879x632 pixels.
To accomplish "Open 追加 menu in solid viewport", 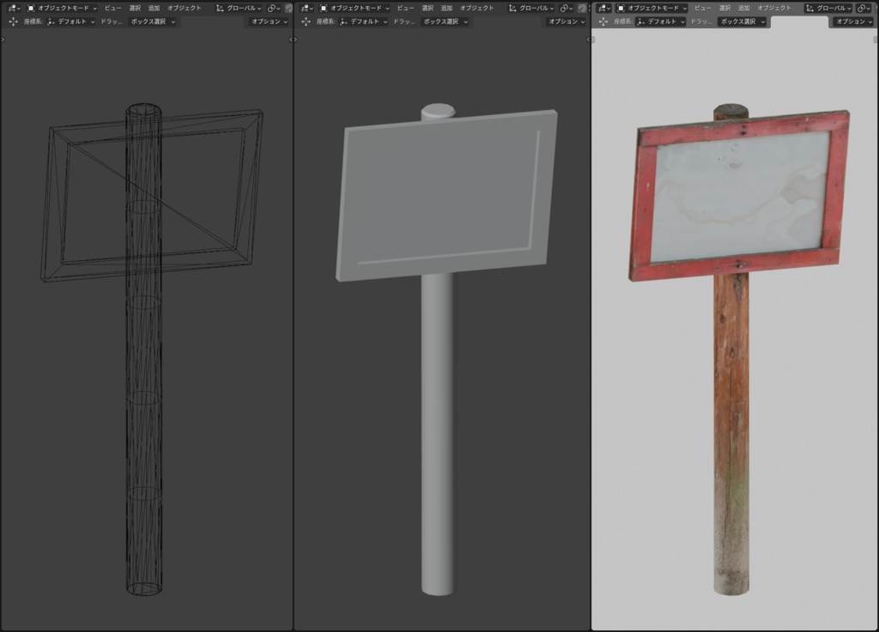I will pyautogui.click(x=446, y=8).
